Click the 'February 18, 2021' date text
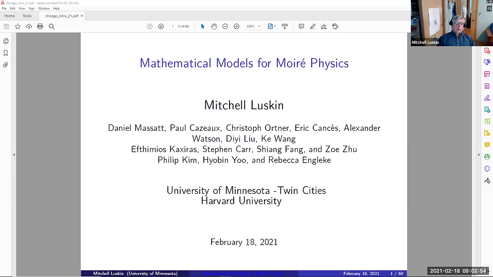The height and width of the screenshot is (277, 493). [x=244, y=242]
